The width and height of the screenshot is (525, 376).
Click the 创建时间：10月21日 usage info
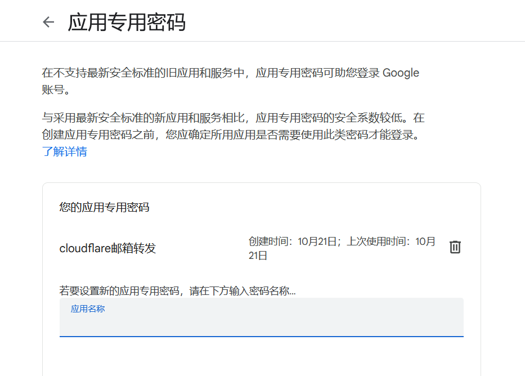coord(342,248)
